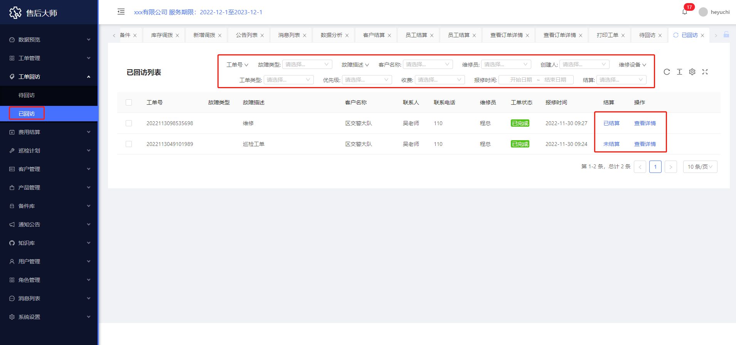736x345 pixels.
Task: Check the row for order 202113049101989
Action: click(129, 144)
